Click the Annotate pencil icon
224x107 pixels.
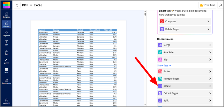(160, 52)
